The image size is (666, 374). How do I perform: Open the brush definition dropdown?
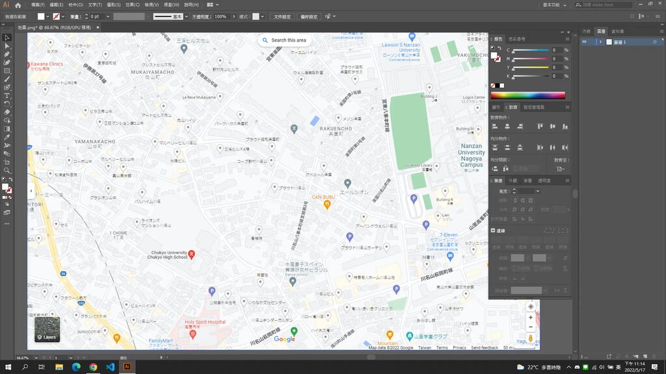tap(186, 16)
